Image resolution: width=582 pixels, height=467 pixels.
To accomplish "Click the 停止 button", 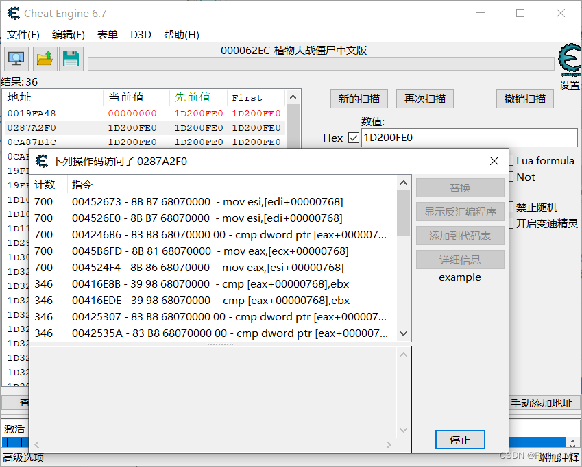I will click(460, 440).
